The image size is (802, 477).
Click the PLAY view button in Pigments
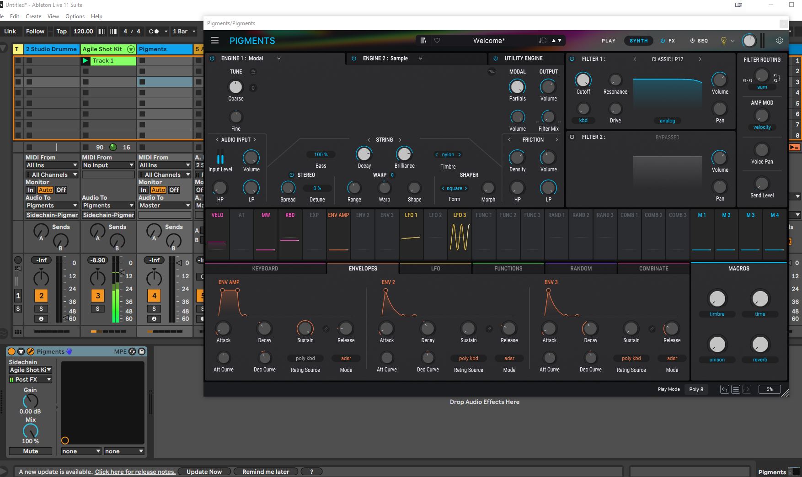click(x=609, y=41)
